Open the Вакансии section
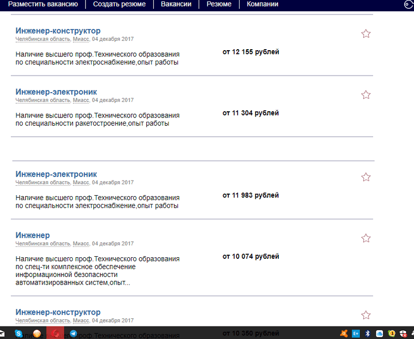 [176, 4]
